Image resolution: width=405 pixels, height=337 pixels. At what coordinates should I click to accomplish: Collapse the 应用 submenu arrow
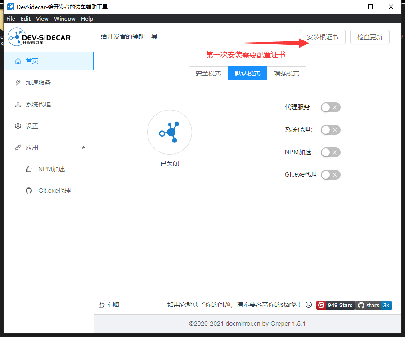[x=84, y=147]
